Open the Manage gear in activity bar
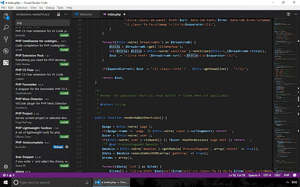Viewport: 300px width, 187px height. tap(6, 166)
